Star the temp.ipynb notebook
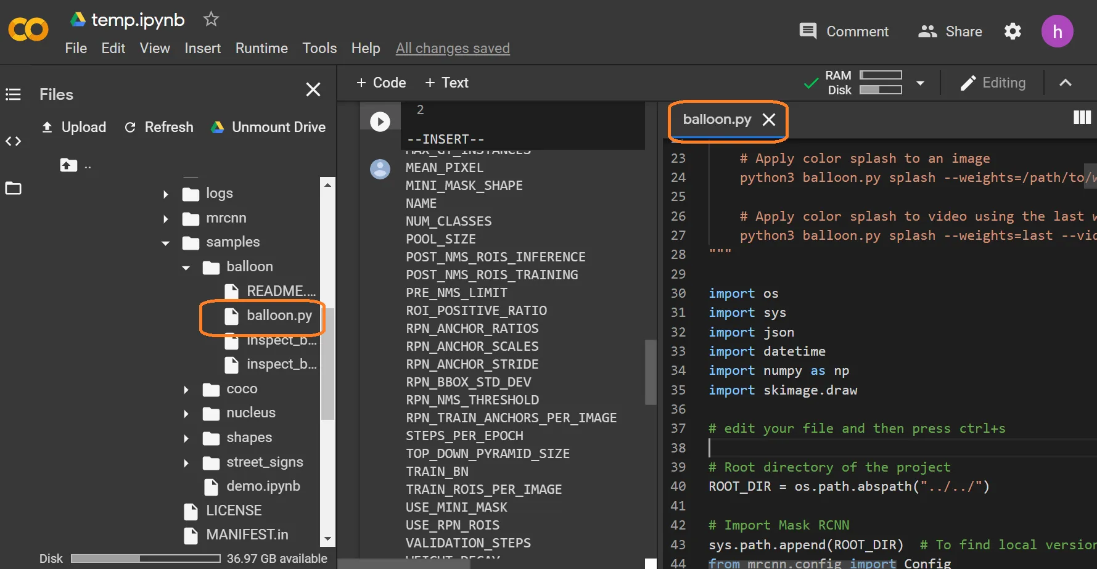 210,19
